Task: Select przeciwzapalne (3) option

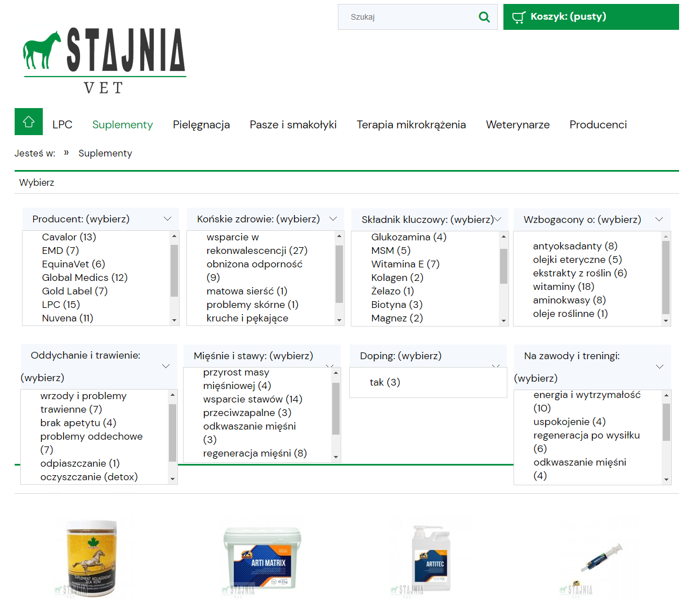Action: (247, 413)
